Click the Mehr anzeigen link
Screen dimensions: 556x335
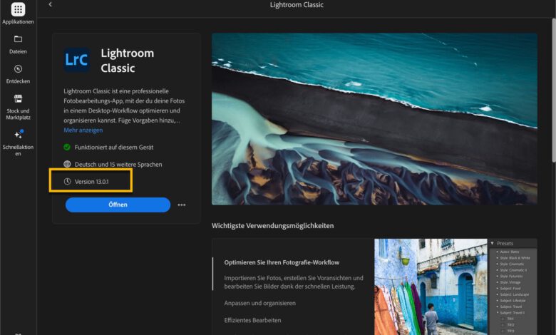point(83,130)
